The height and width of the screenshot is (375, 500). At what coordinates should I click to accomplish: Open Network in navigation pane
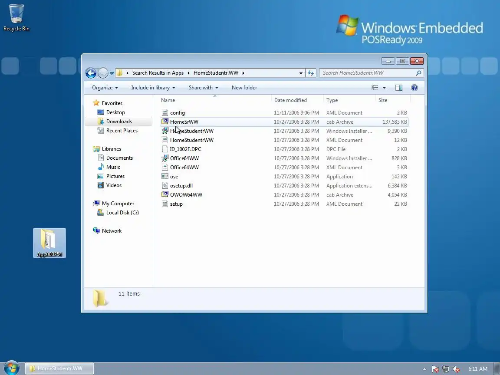pos(112,231)
